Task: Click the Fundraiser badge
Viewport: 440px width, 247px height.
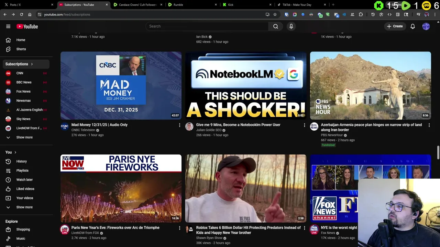Action: 328,145
